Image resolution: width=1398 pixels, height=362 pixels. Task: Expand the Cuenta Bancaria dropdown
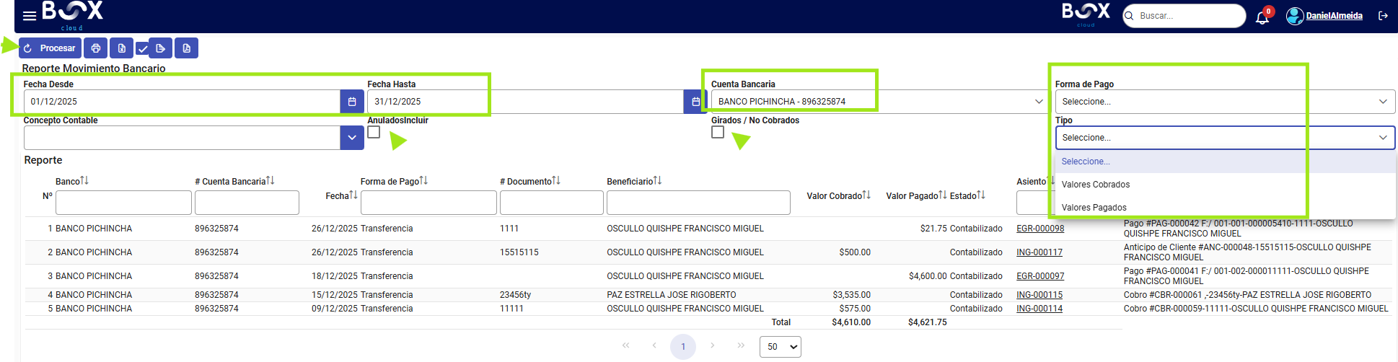click(1039, 102)
